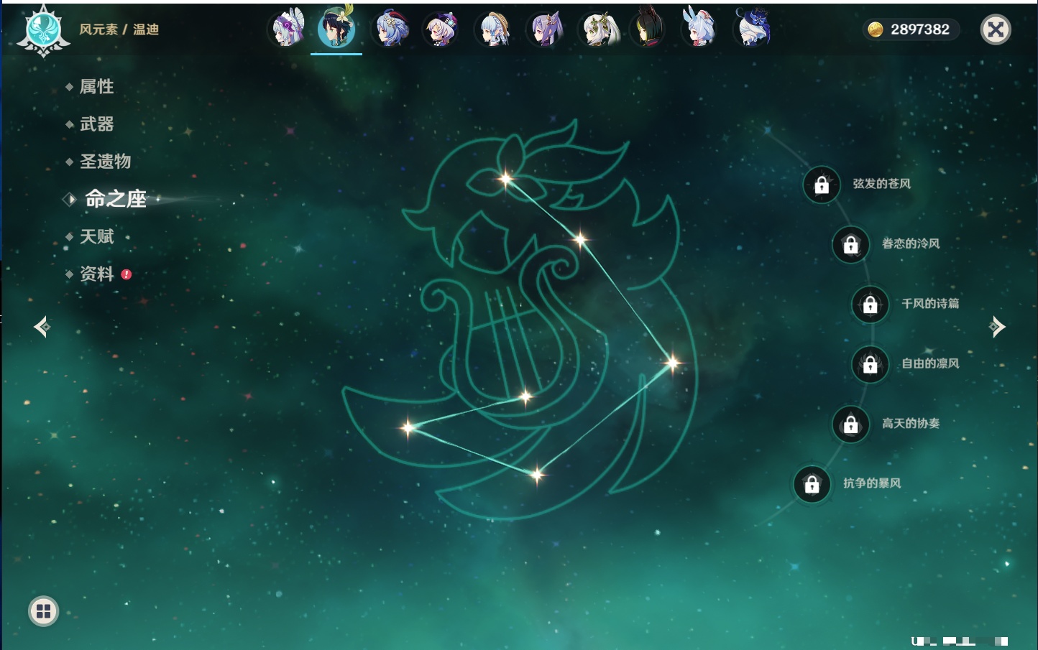This screenshot has width=1038, height=650.
Task: Click the title text 风元素 / 温迪
Action: [x=119, y=29]
